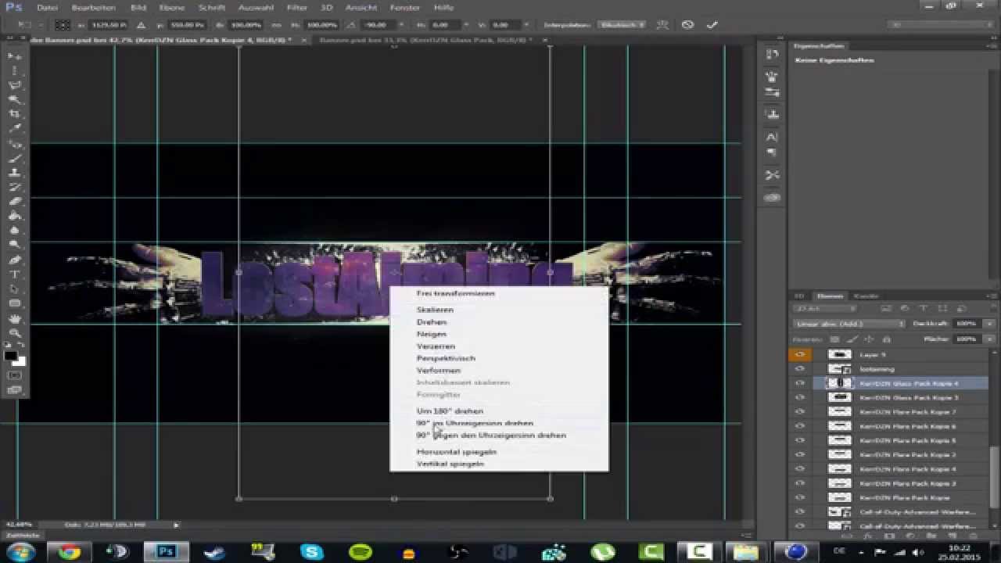Select the Dodge tool
Screen dimensions: 1001x563
point(15,246)
